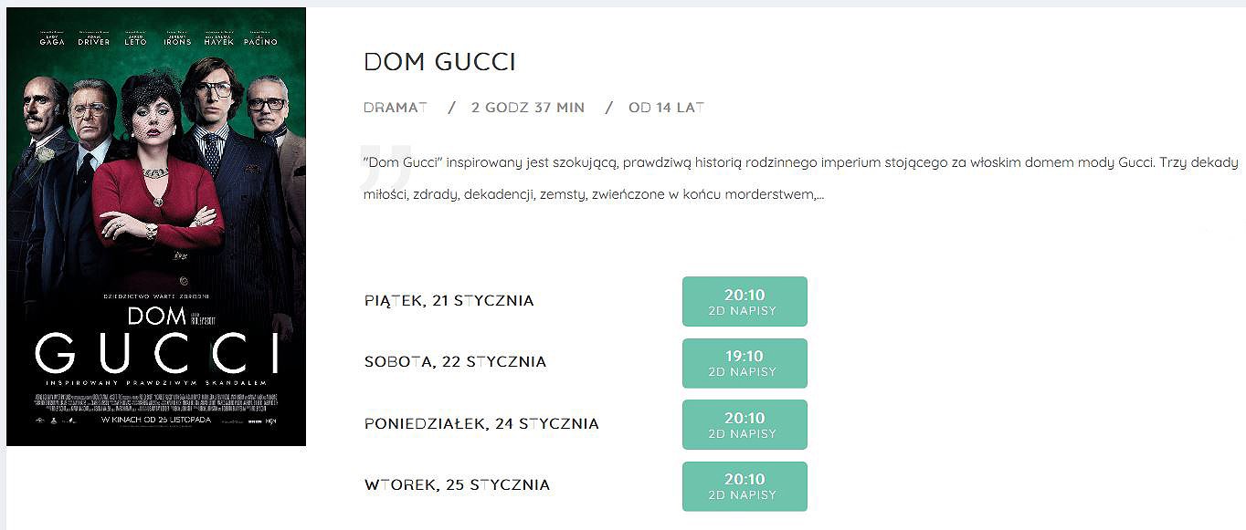Click 'W kinach od 25 listopada' on poster

tap(156, 420)
